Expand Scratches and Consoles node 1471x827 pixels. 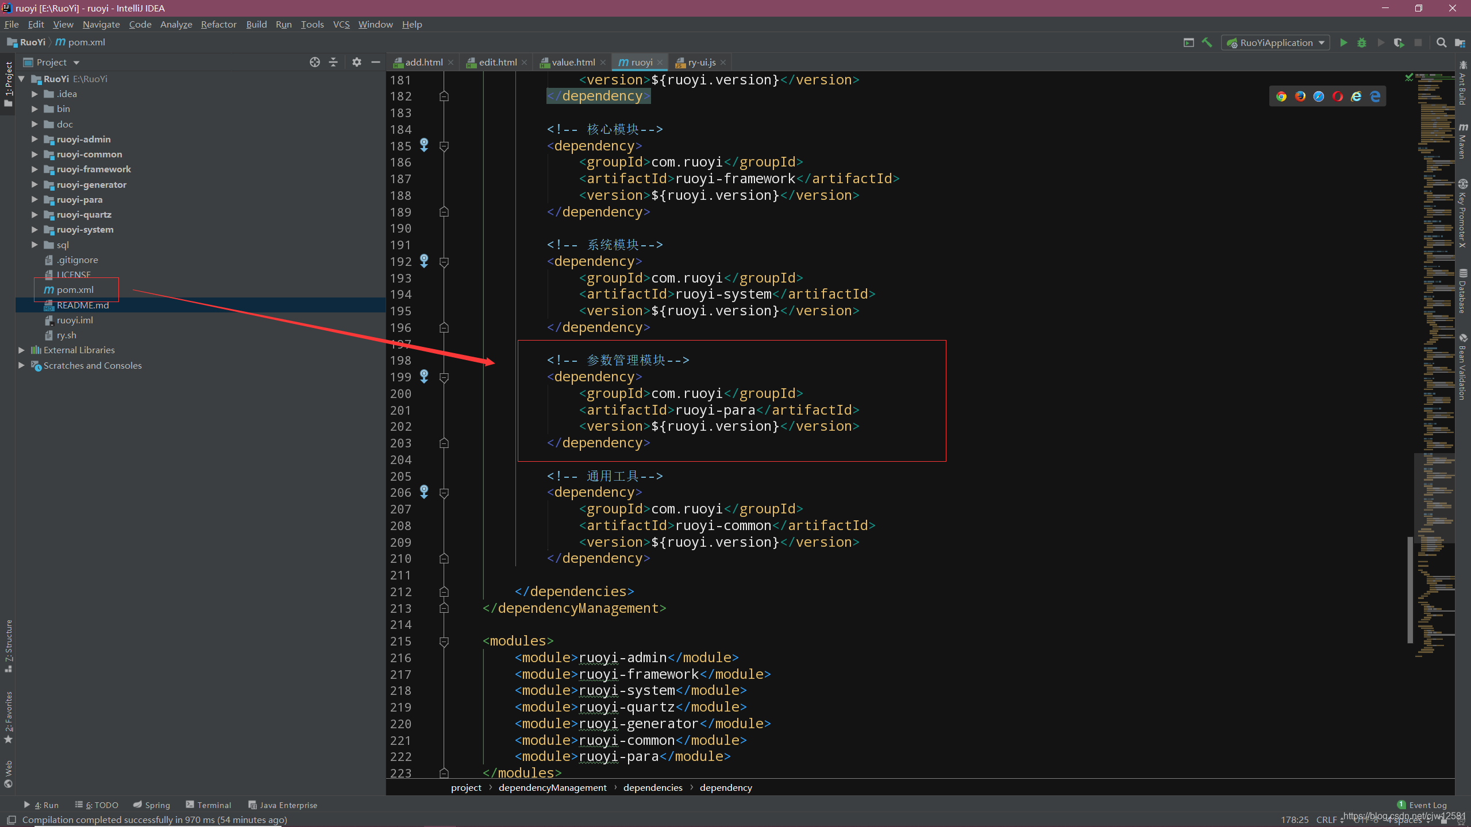click(21, 365)
